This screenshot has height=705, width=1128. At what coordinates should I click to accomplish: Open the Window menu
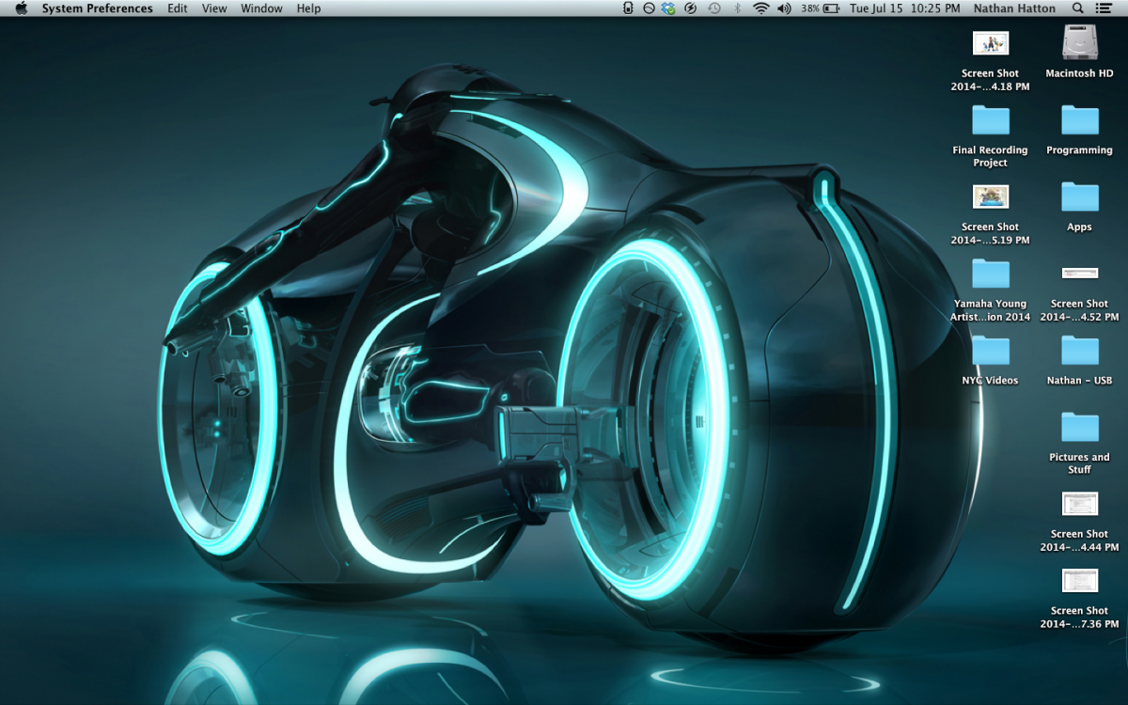(261, 8)
